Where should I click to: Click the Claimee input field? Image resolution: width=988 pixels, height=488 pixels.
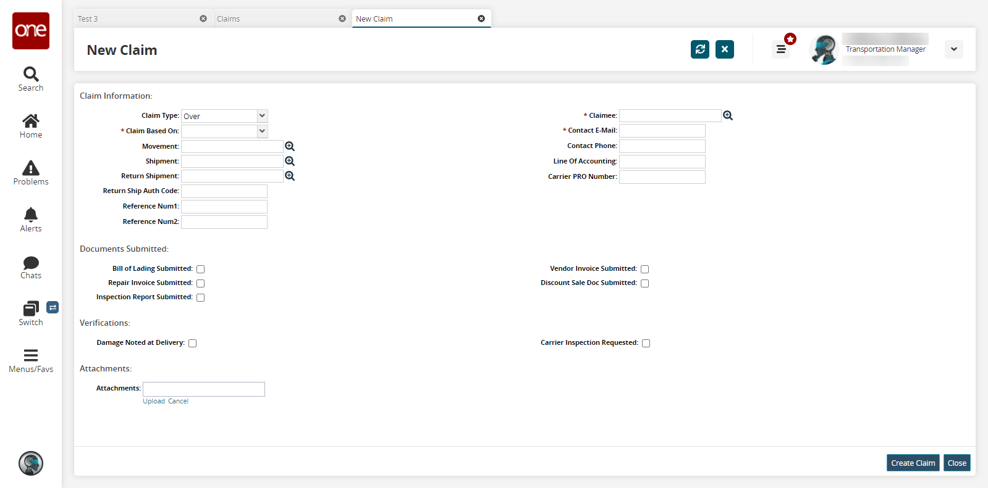[x=670, y=115]
